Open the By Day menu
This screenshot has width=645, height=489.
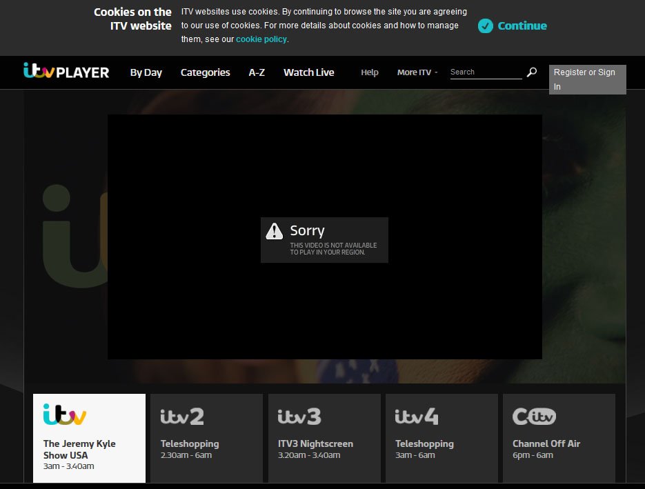[x=146, y=72]
